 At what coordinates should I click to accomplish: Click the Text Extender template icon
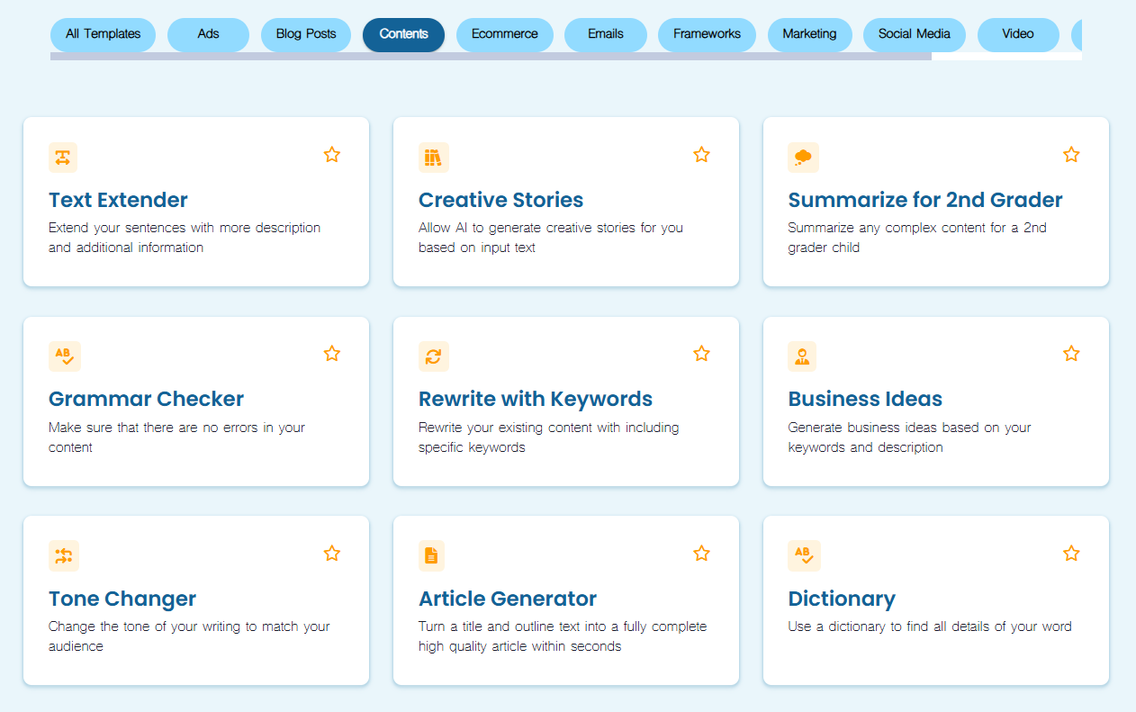[x=63, y=158]
